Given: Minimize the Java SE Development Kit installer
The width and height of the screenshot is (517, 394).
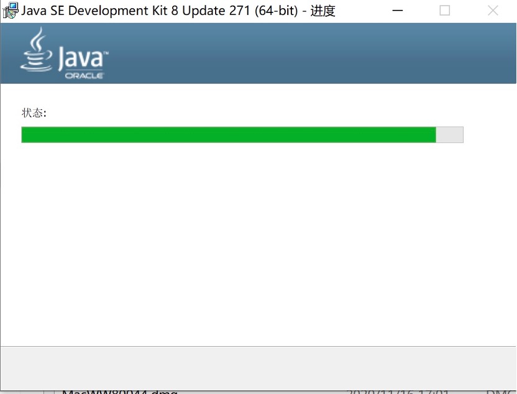Looking at the screenshot, I should click(397, 11).
